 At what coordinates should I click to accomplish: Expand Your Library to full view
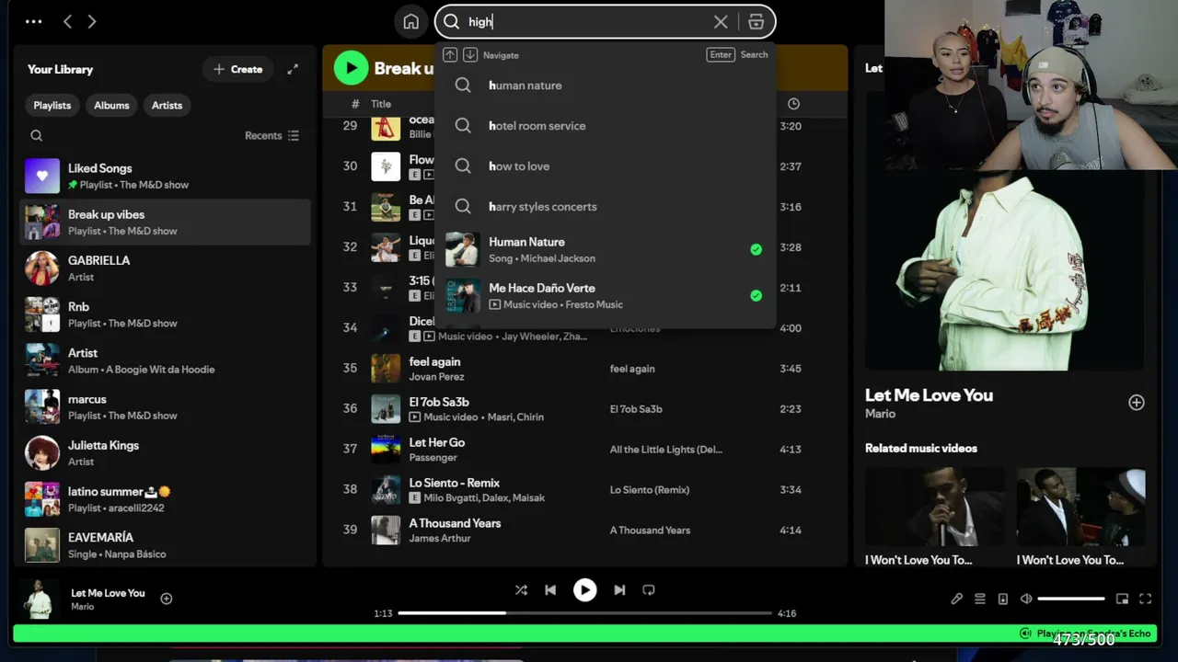tap(293, 69)
